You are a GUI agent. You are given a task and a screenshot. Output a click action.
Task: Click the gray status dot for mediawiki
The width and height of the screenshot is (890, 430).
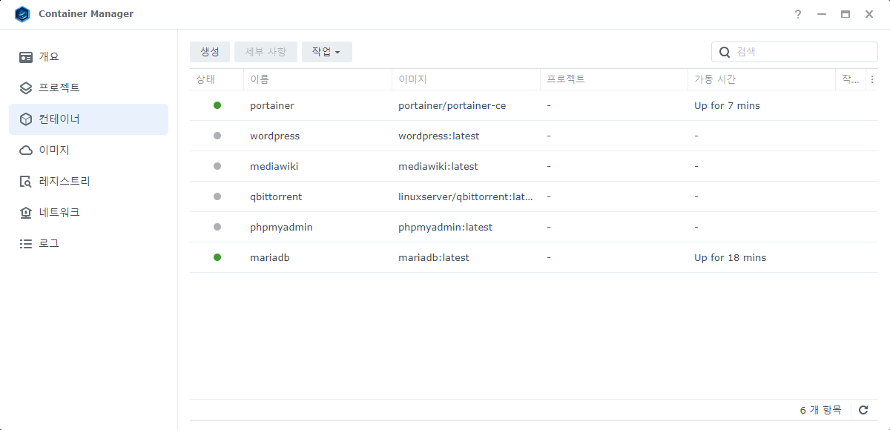(217, 166)
